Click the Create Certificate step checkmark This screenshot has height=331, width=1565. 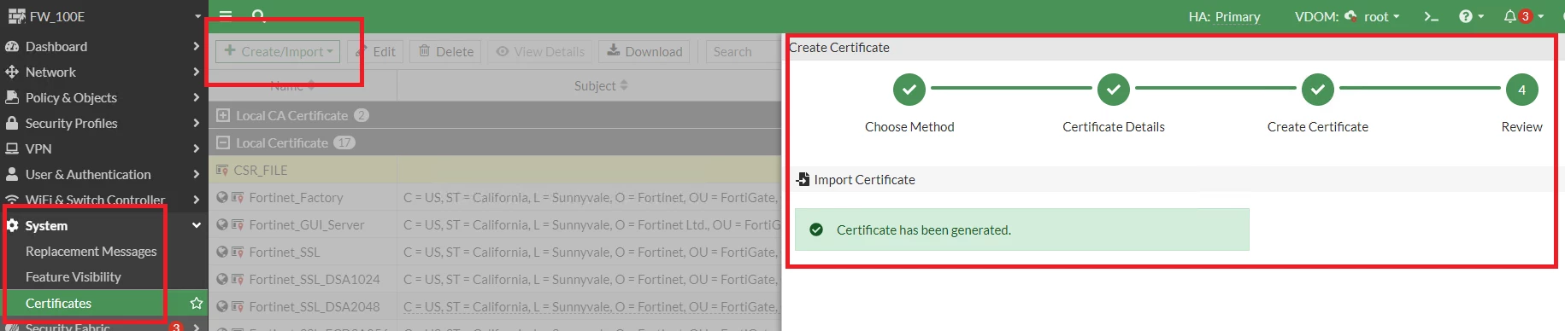coord(1318,90)
